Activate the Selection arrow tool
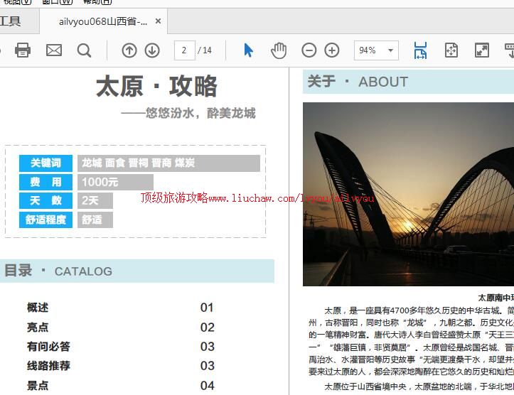Image resolution: width=514 pixels, height=395 pixels. click(248, 50)
